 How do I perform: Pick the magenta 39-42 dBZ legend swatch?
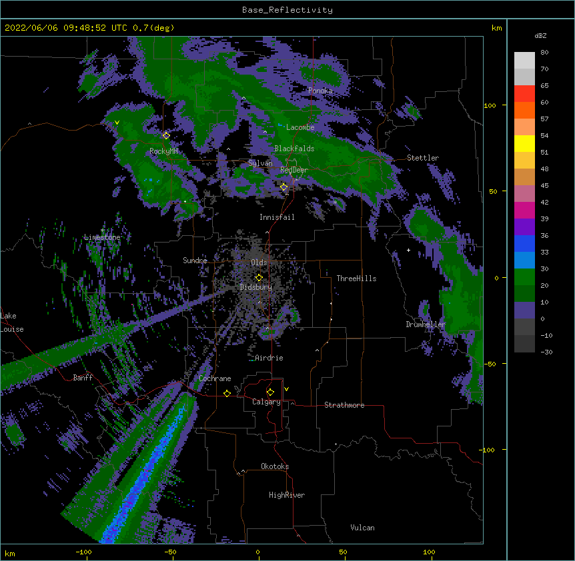click(x=524, y=210)
